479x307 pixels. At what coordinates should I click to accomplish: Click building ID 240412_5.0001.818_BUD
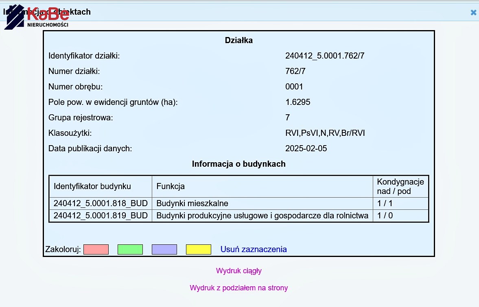(x=101, y=203)
